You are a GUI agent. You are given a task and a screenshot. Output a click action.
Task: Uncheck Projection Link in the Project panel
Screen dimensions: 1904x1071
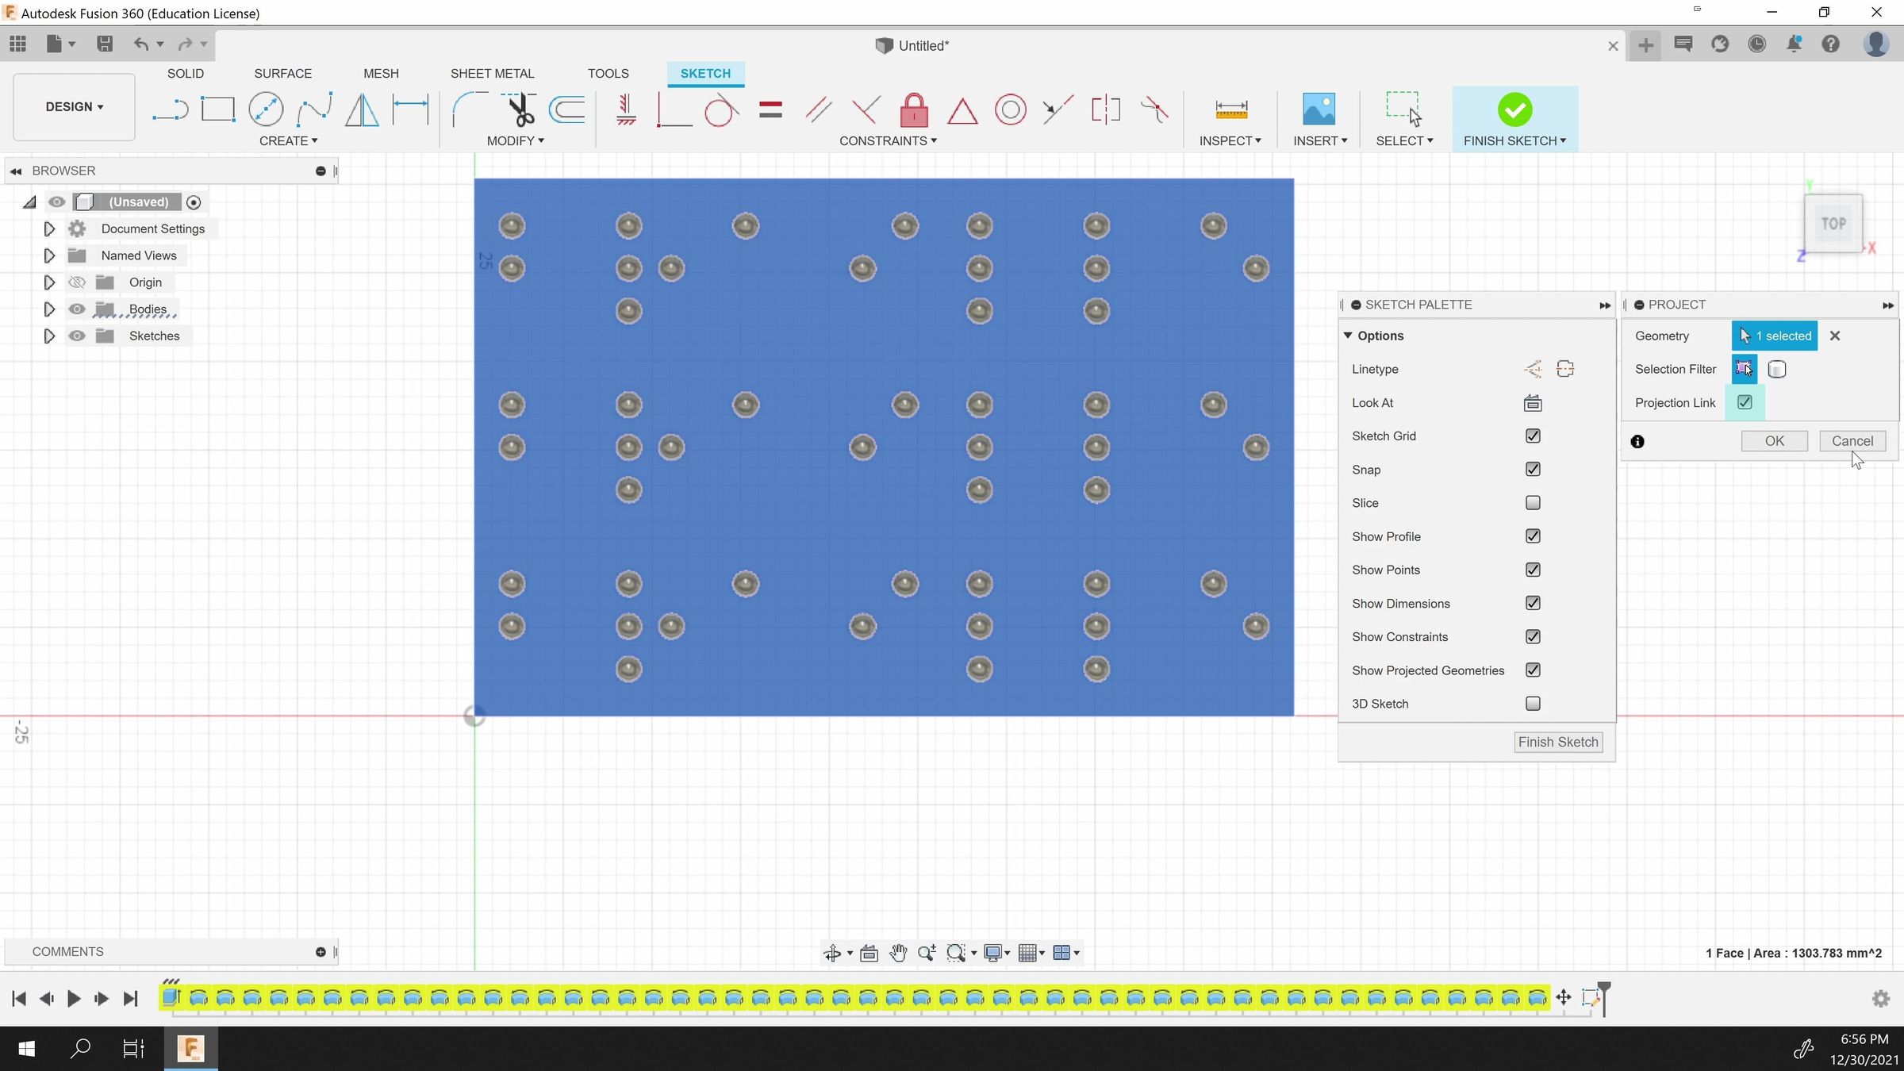[1745, 403]
